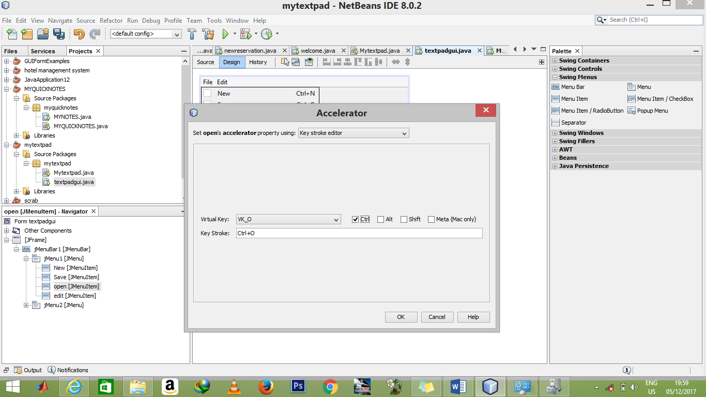
Task: Tick the Meta (Mac only) checkbox
Action: coord(431,219)
